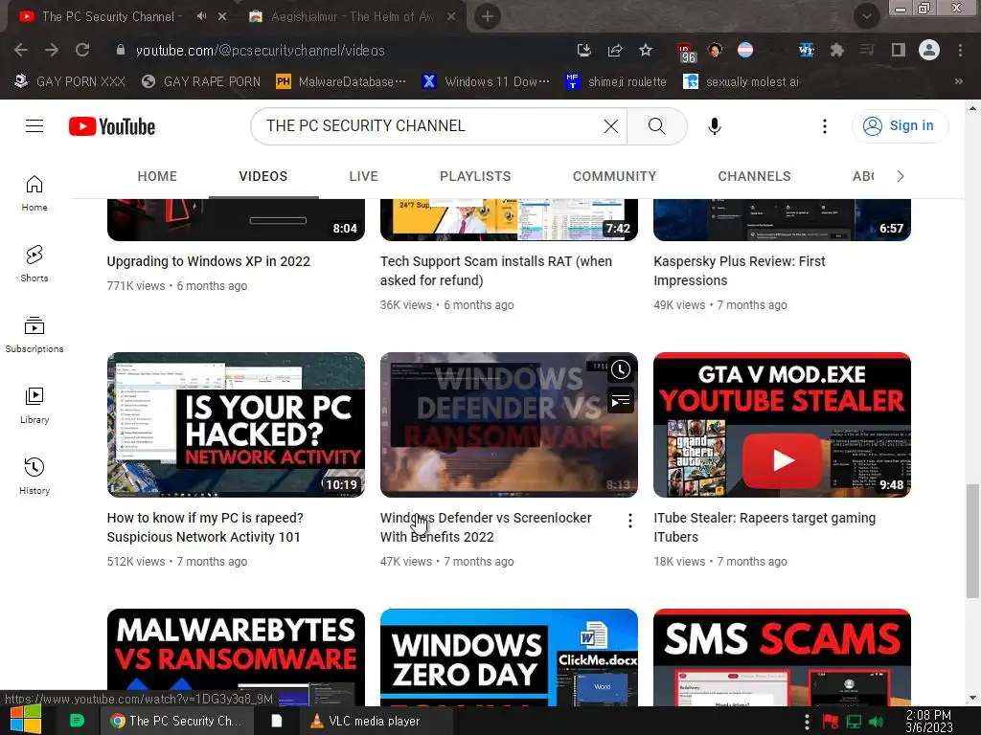Open Chrome three-dot menu

pos(960,50)
